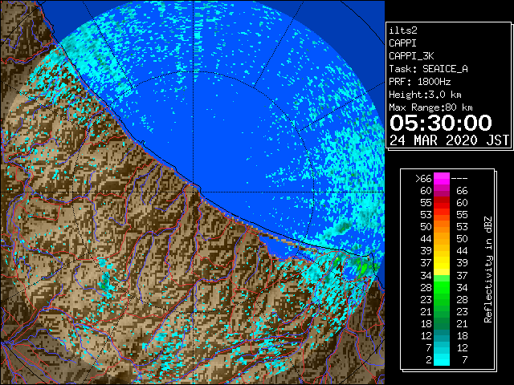The height and width of the screenshot is (385, 514).
Task: Select the 'CAPPI_3K' product text
Action: coord(411,56)
